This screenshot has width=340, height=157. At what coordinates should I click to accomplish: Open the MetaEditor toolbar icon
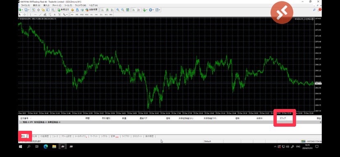72,10
